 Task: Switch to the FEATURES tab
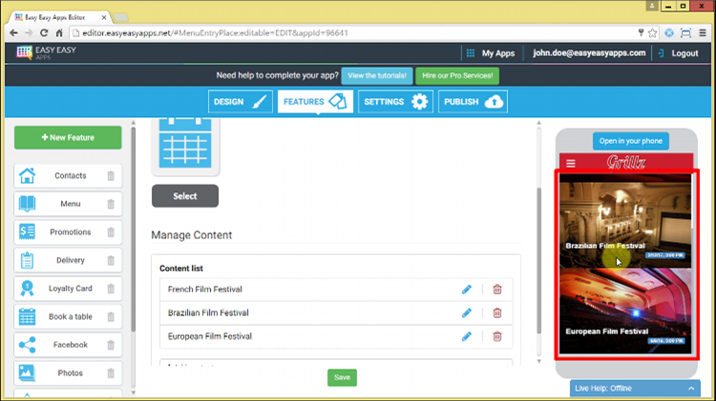click(315, 102)
